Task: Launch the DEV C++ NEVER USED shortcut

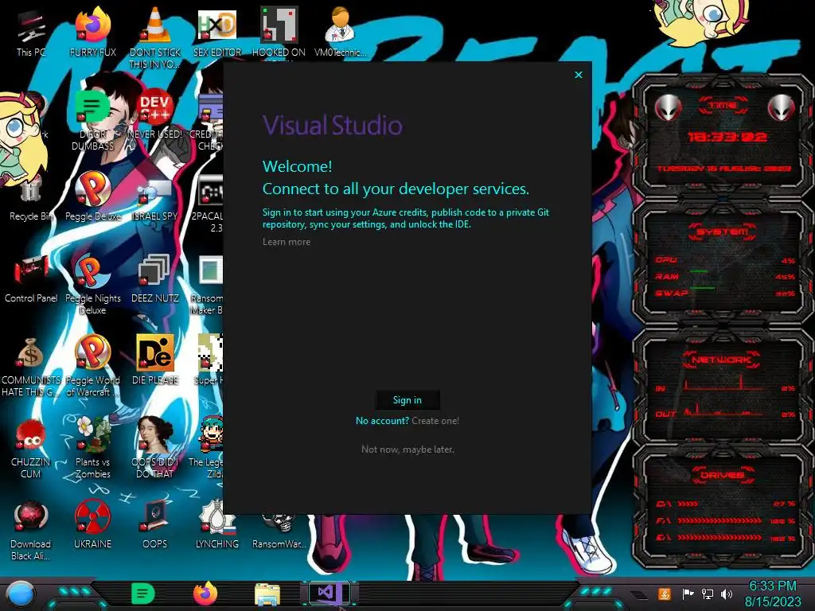Action: [155, 115]
